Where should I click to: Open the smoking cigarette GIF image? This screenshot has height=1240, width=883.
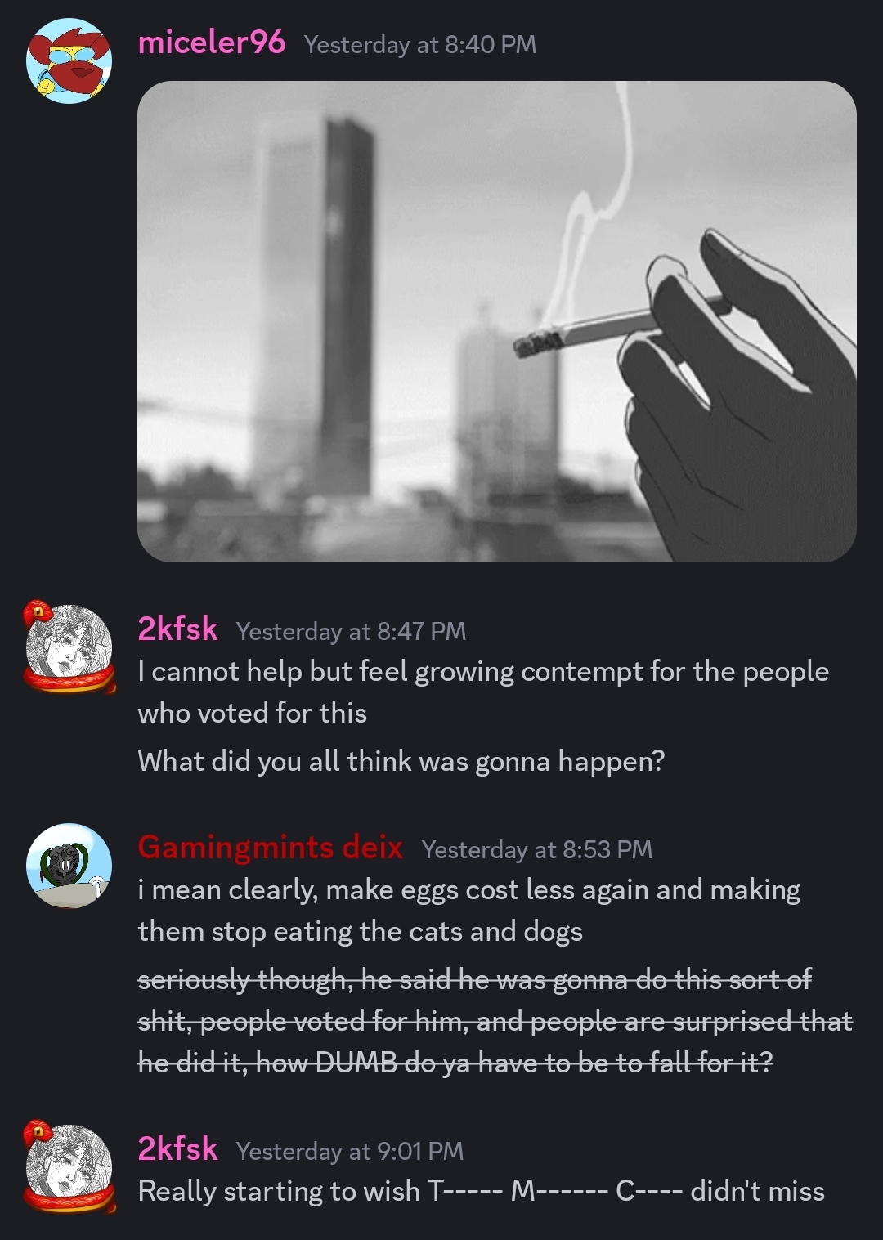(x=497, y=321)
